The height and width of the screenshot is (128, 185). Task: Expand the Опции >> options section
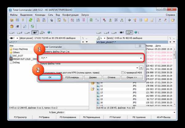132,77
